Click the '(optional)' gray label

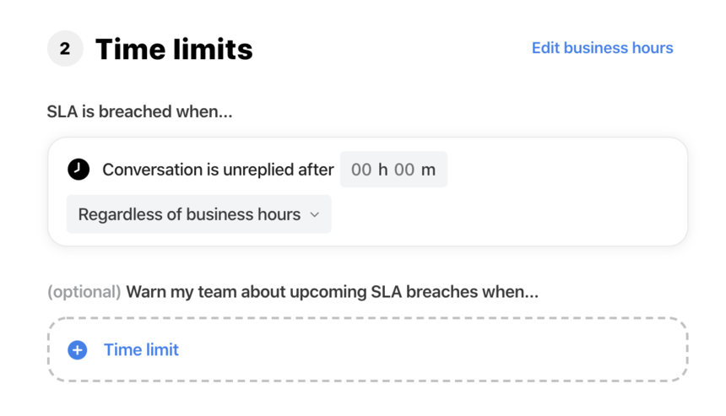coord(84,292)
